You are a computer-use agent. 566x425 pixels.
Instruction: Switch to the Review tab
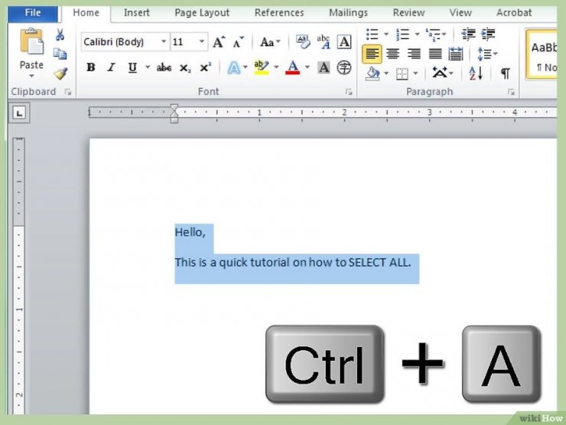pyautogui.click(x=408, y=13)
